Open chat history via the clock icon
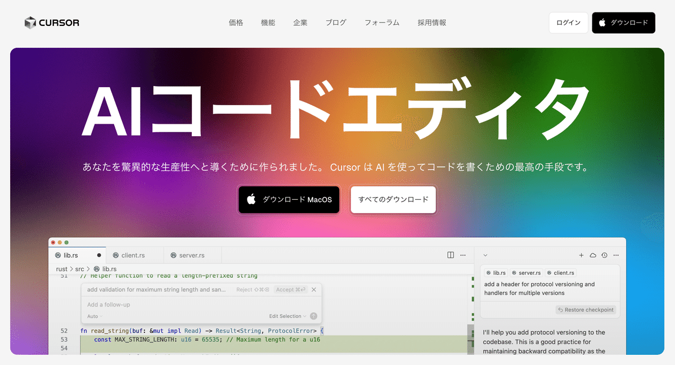 [604, 255]
